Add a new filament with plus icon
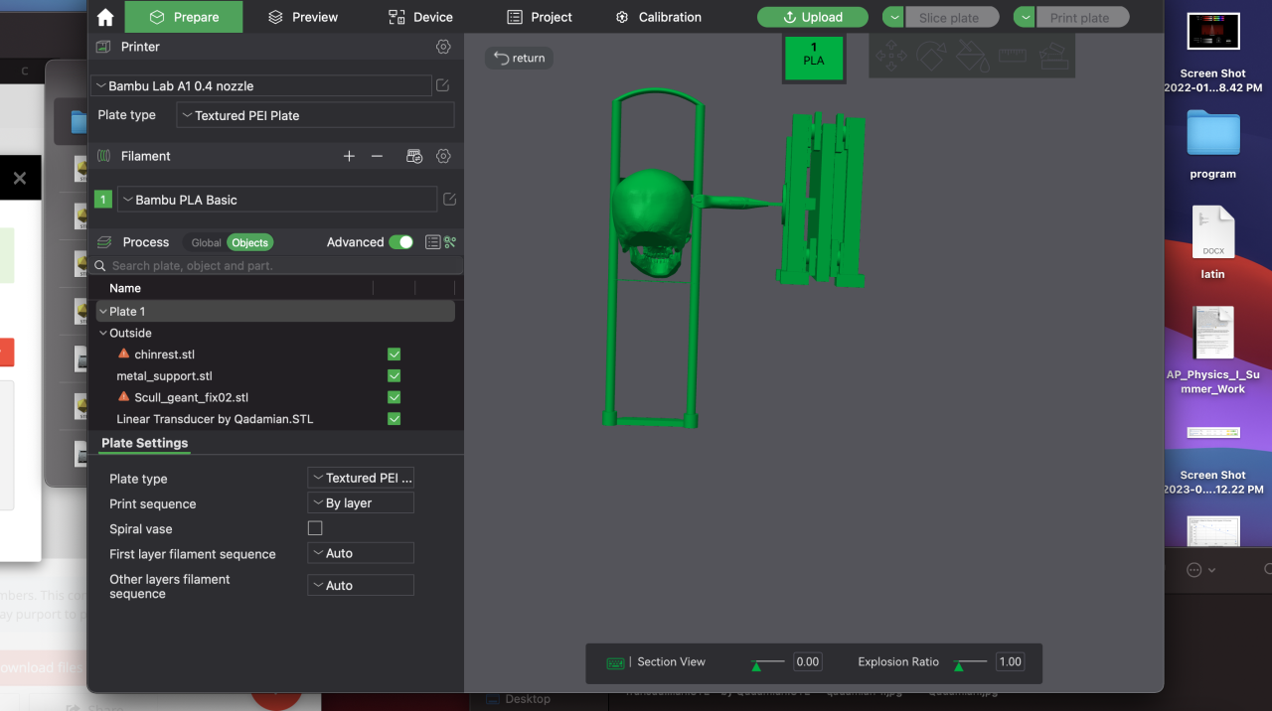The height and width of the screenshot is (711, 1272). pyautogui.click(x=349, y=156)
